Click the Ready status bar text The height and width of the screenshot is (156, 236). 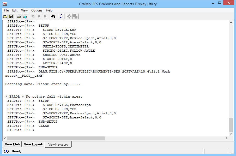pyautogui.click(x=16, y=151)
